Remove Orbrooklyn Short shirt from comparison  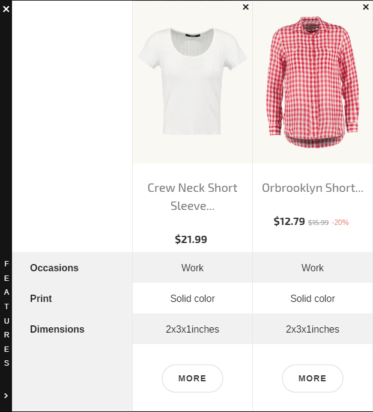click(366, 7)
